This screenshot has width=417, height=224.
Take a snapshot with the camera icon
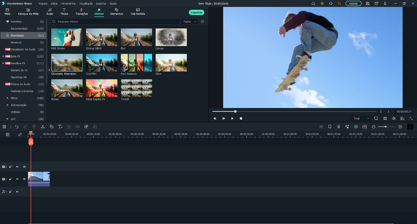pyautogui.click(x=385, y=119)
